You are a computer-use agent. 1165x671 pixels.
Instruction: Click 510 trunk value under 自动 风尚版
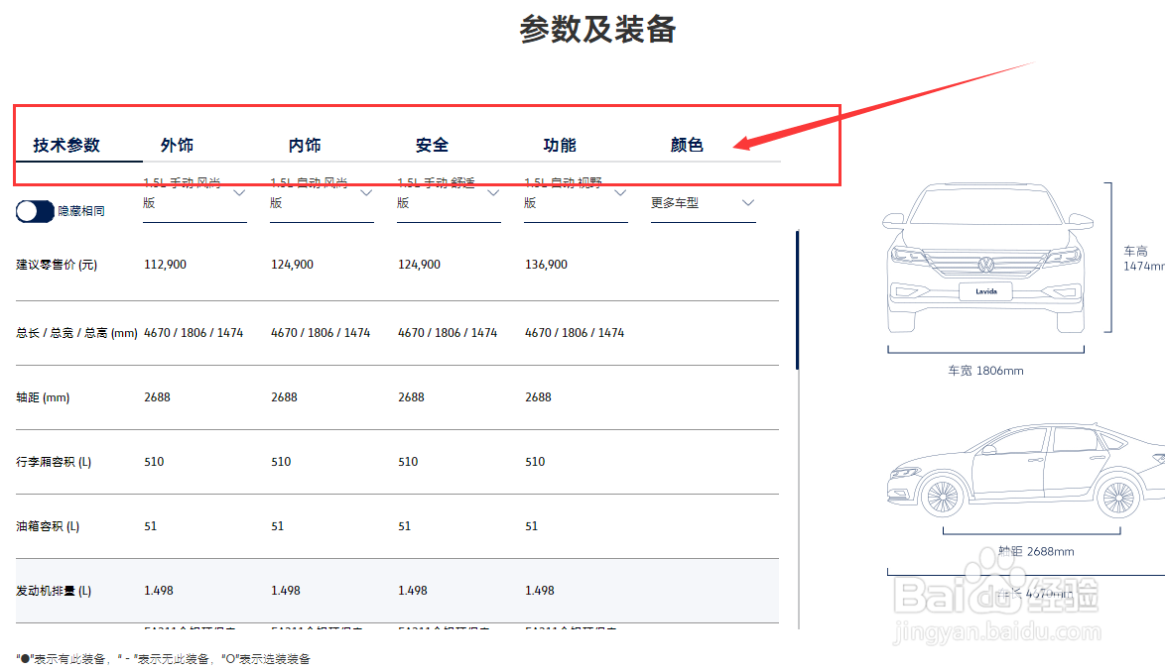(x=281, y=462)
